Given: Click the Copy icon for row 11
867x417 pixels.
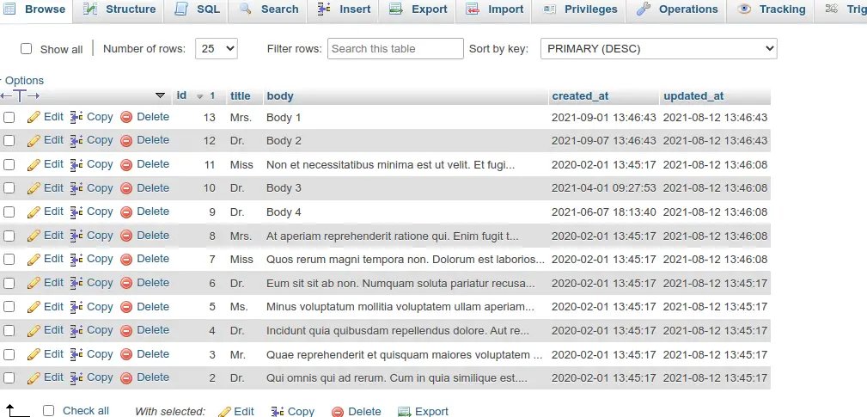Looking at the screenshot, I should (76, 164).
